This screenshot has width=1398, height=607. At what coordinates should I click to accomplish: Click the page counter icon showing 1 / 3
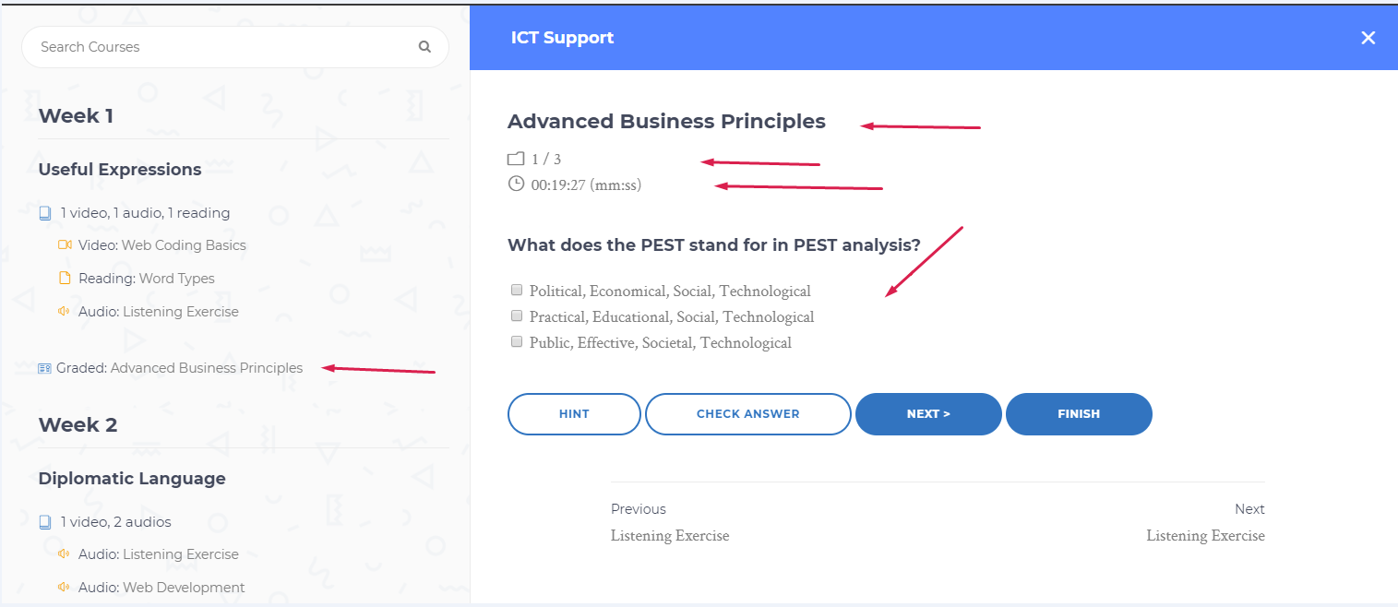tap(516, 159)
